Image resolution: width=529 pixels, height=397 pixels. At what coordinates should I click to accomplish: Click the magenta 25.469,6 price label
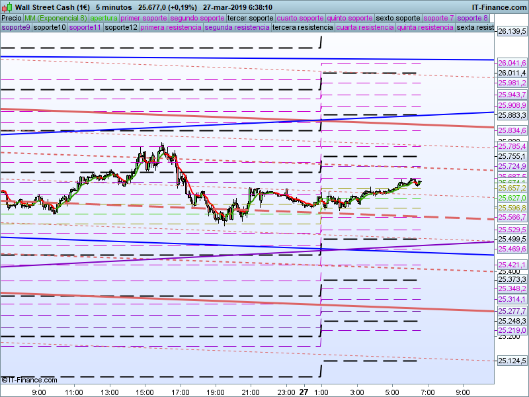click(512, 249)
